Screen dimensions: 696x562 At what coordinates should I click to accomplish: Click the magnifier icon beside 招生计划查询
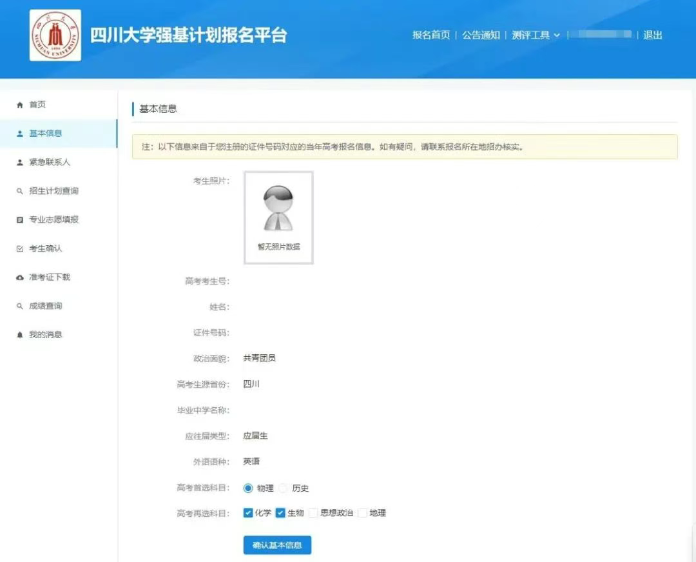click(19, 191)
